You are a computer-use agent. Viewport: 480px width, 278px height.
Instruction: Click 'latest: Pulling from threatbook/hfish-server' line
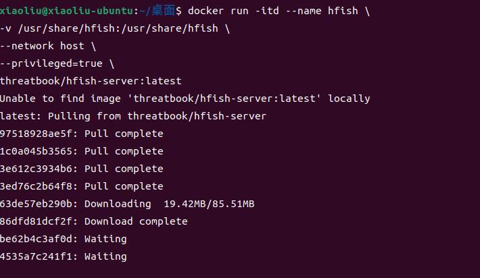coord(133,116)
